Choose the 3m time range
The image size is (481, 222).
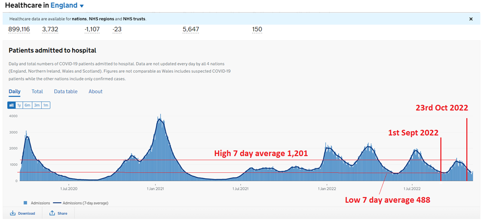(37, 105)
